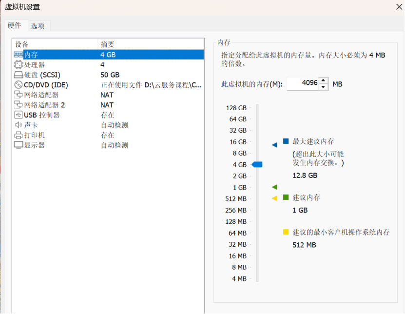405x314 pixels.
Task: Click the 存在 summary for USB 控制器
Action: [107, 115]
